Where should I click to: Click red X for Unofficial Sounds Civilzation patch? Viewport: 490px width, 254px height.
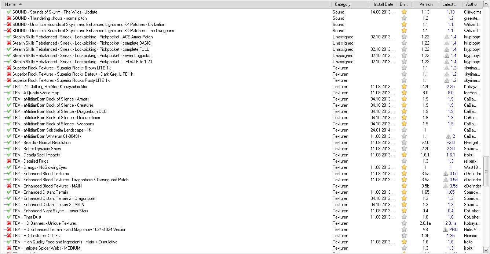point(9,24)
